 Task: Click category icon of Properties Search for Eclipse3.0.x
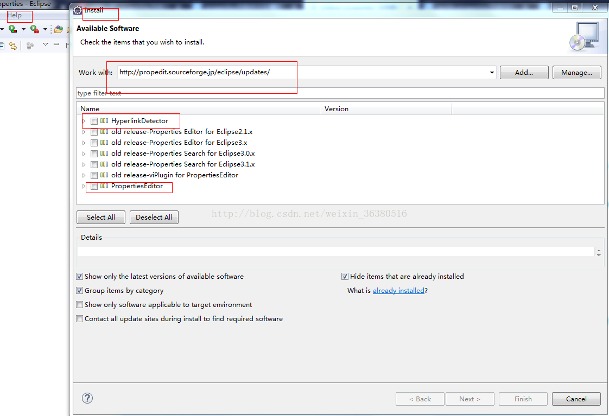coord(104,153)
